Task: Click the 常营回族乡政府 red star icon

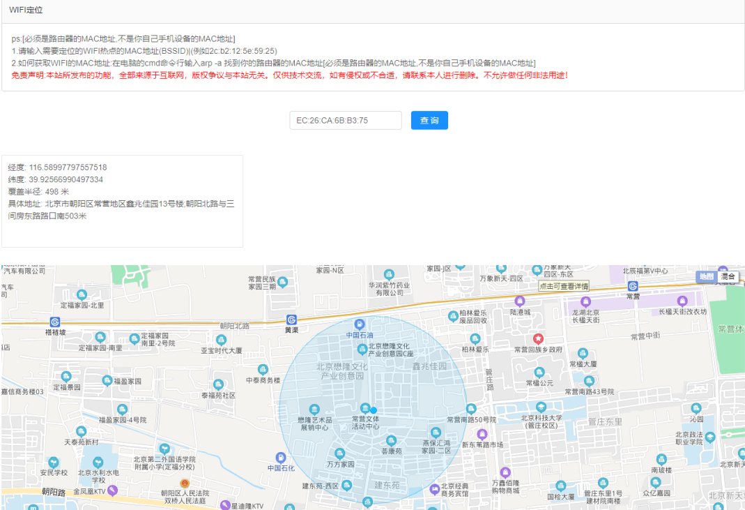Action: [538, 339]
